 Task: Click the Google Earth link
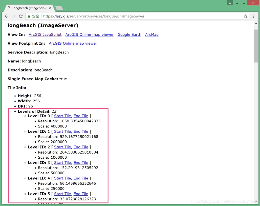point(129,34)
